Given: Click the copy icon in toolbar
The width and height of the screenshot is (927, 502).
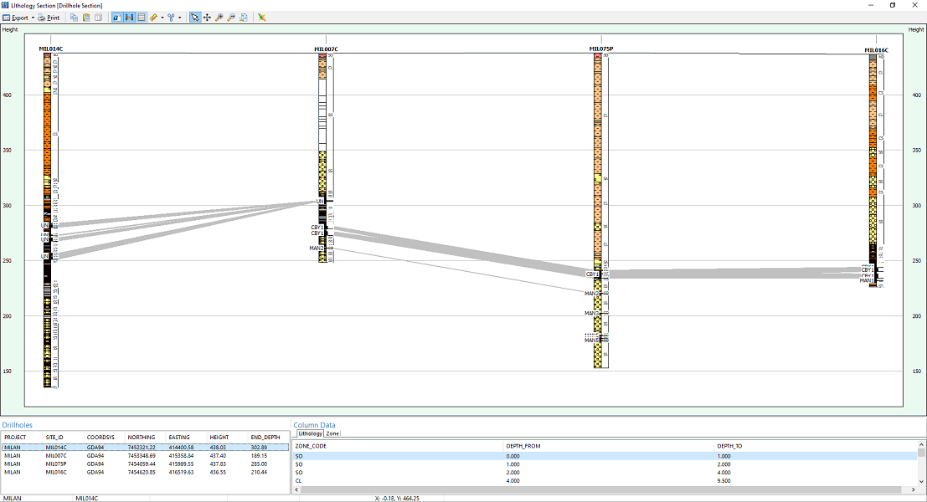Looking at the screenshot, I should point(75,17).
